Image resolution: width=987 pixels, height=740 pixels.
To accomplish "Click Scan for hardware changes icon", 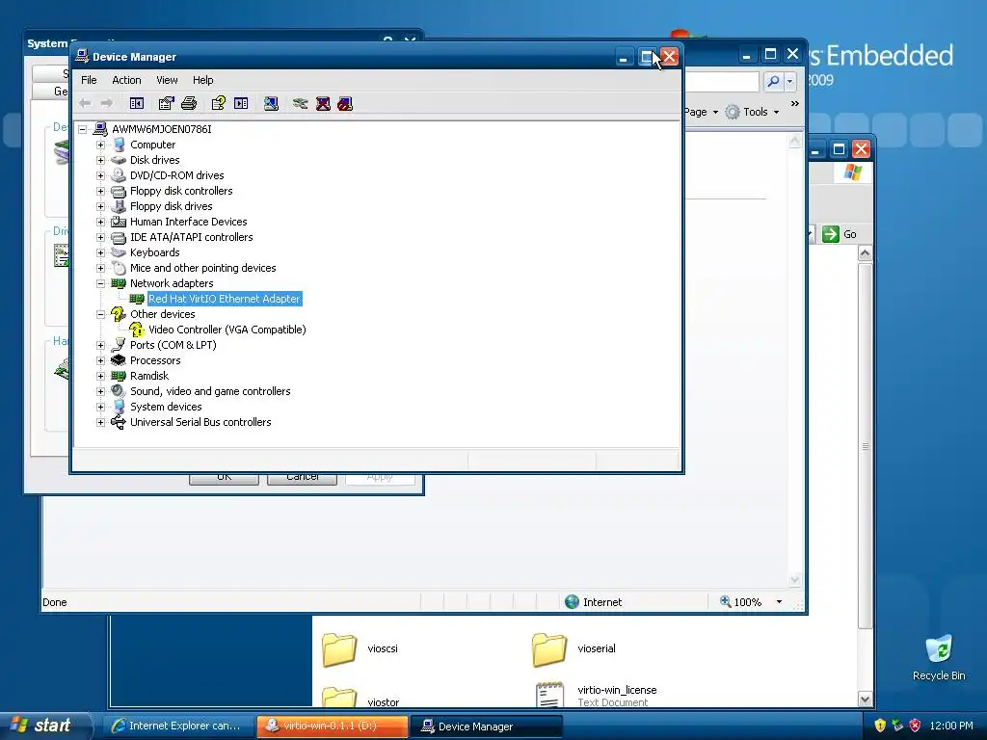I will click(x=271, y=103).
